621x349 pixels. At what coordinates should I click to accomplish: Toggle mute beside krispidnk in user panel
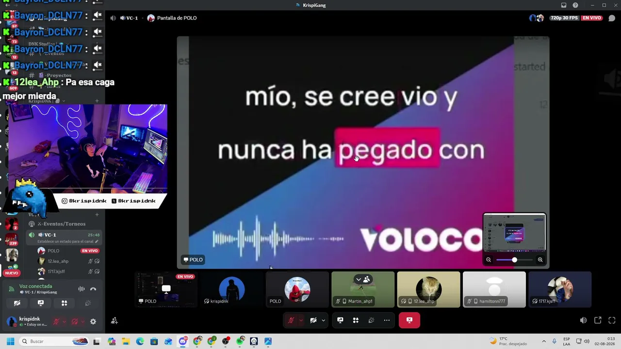(56, 321)
